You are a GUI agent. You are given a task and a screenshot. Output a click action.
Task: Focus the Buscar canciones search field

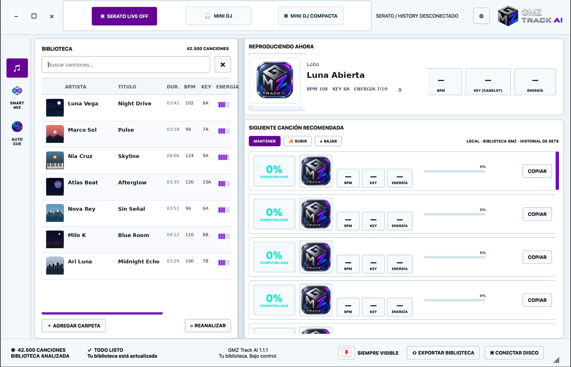click(126, 64)
